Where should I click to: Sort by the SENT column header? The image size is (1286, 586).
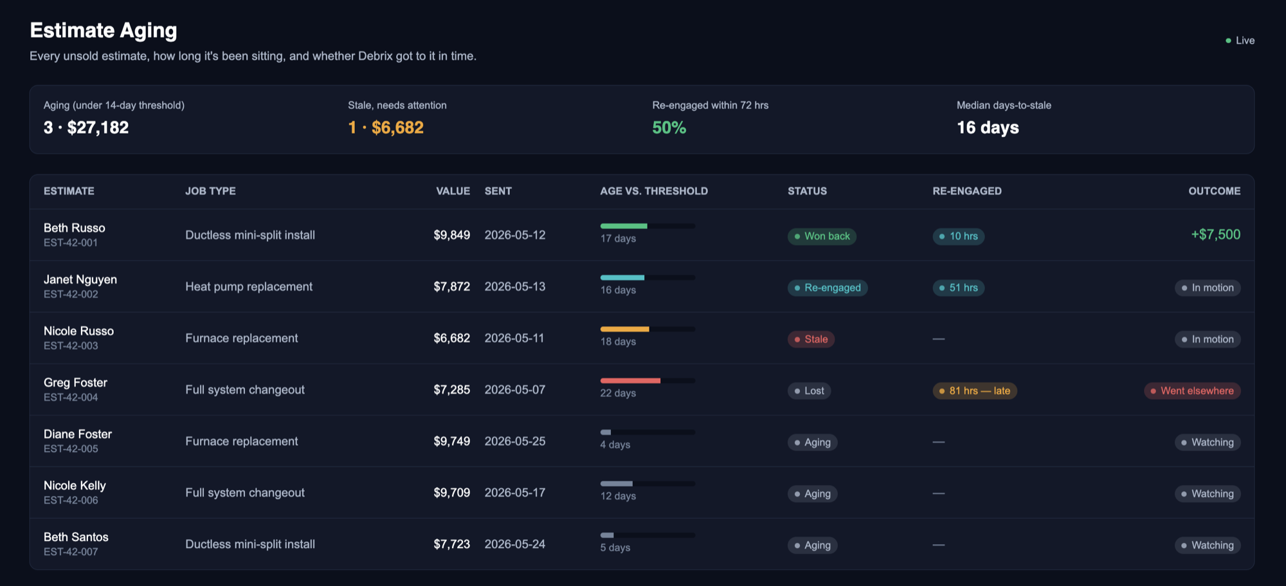click(498, 191)
